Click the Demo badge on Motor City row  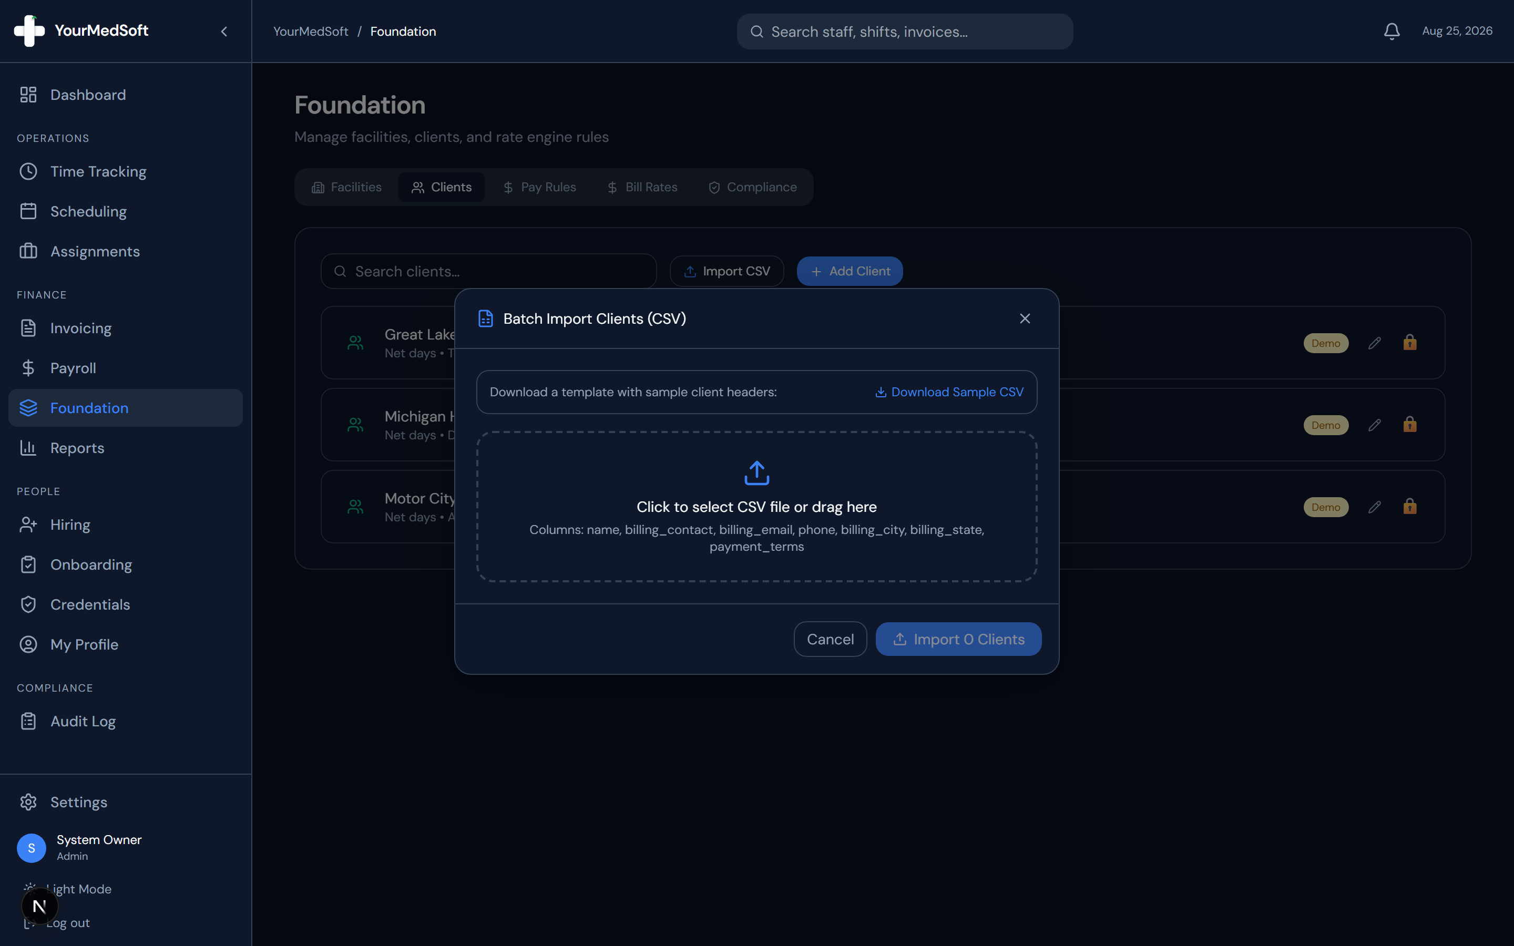pyautogui.click(x=1326, y=507)
